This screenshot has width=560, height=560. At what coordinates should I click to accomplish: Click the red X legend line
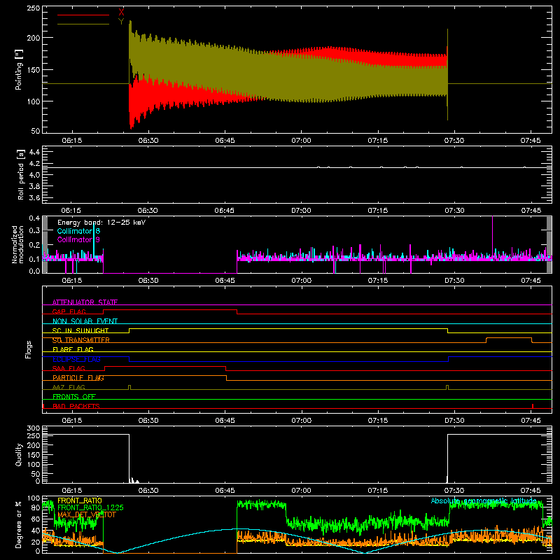pos(83,15)
